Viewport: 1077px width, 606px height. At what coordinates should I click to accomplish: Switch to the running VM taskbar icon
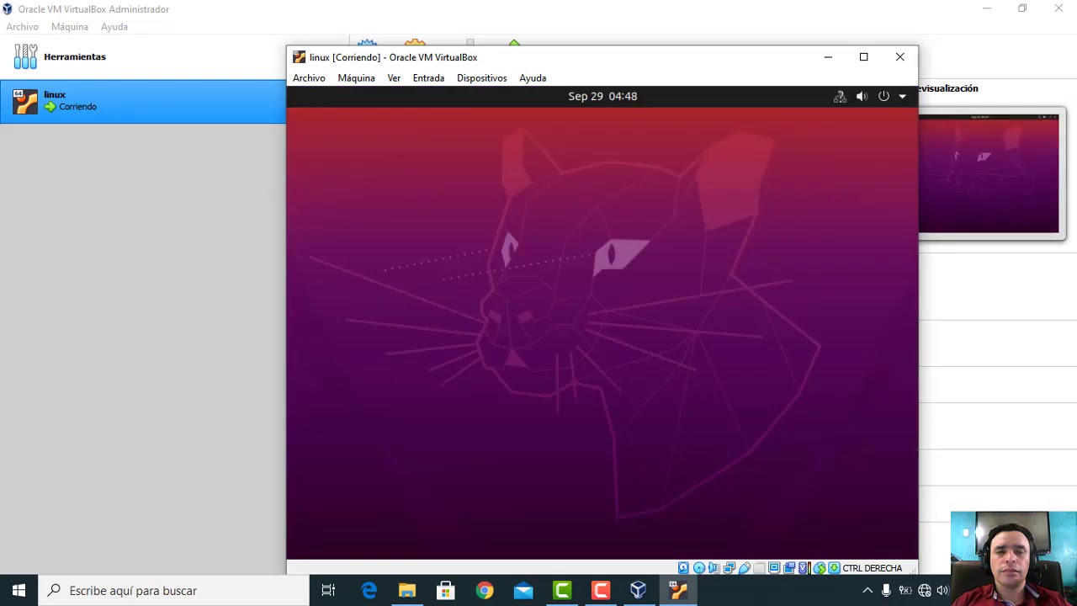tap(678, 590)
